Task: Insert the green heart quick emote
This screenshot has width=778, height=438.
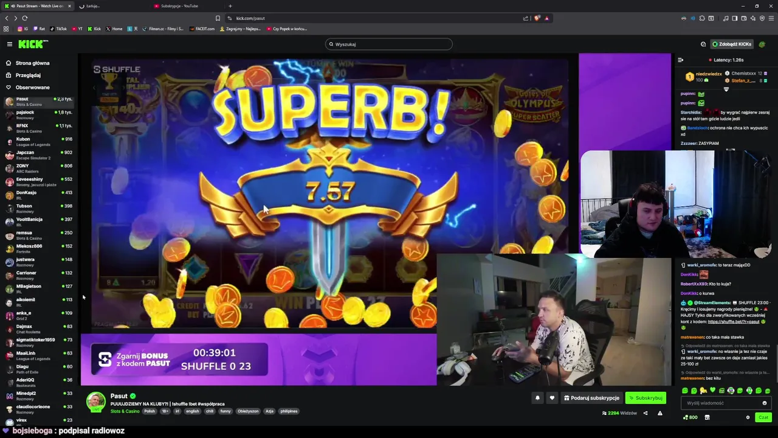Action: pyautogui.click(x=712, y=390)
